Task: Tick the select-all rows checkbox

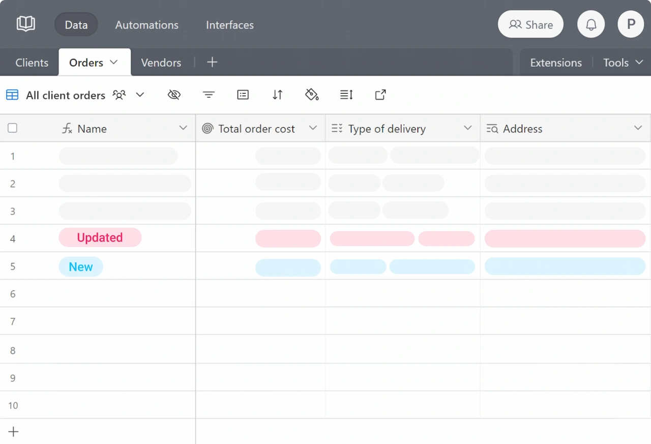Action: click(13, 128)
